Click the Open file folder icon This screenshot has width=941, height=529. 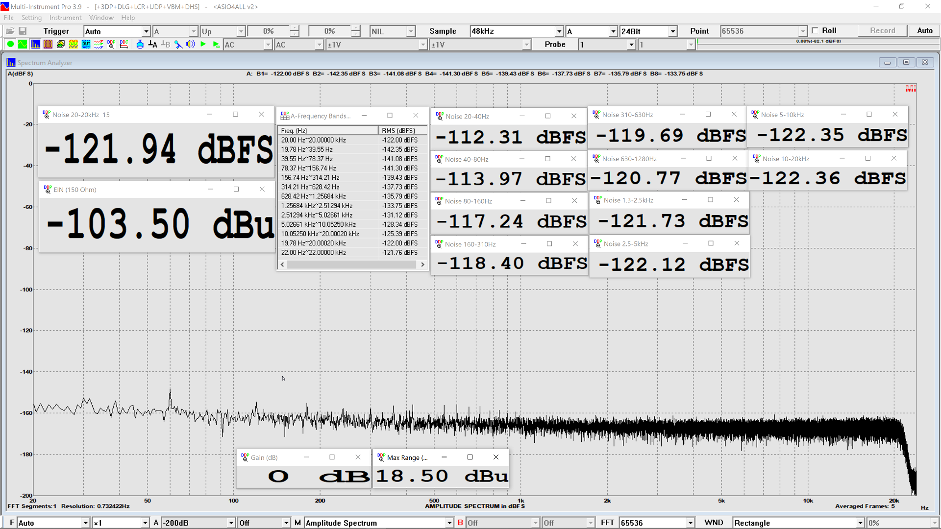10,31
